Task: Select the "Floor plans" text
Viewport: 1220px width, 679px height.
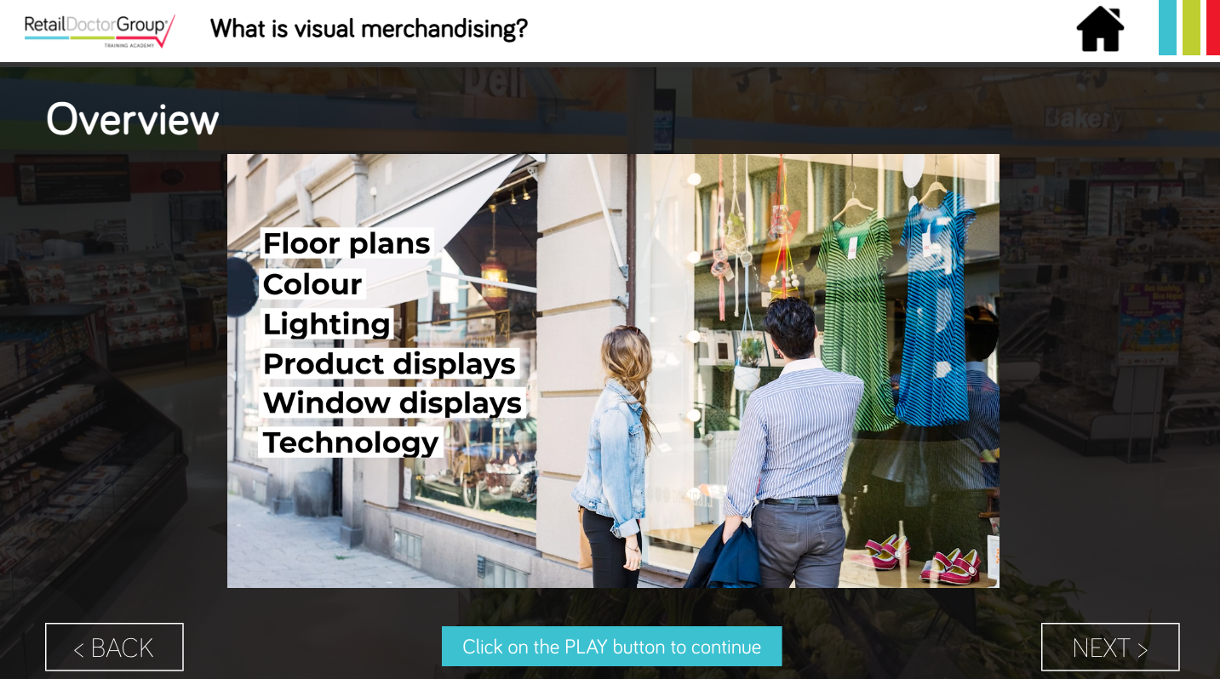Action: click(347, 243)
